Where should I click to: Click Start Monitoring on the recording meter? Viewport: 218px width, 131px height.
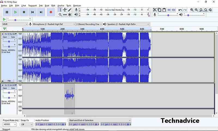tap(114, 10)
